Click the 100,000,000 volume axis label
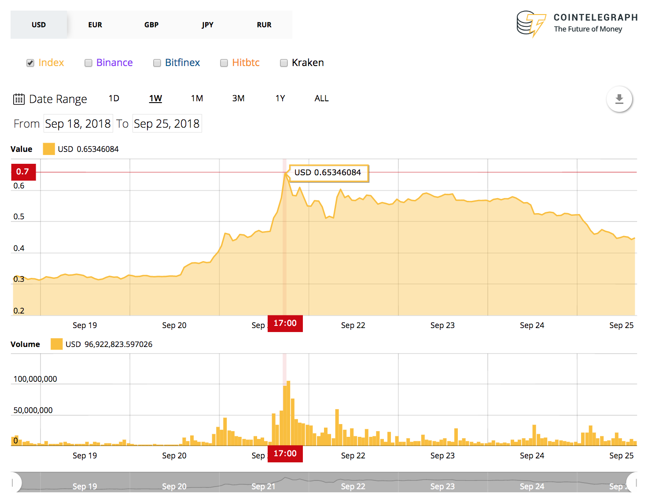The width and height of the screenshot is (648, 502). coord(35,379)
